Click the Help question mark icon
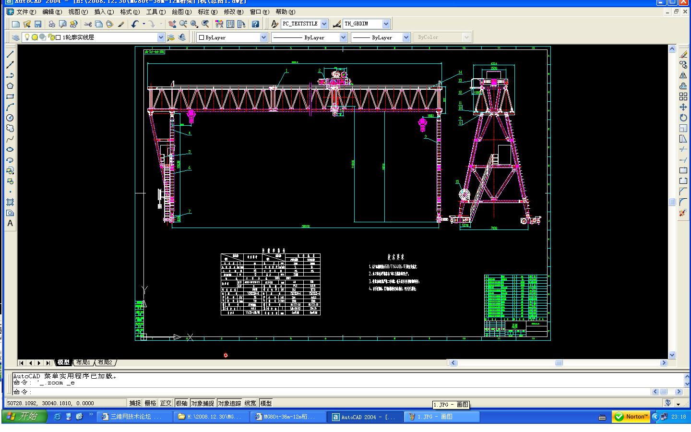Viewport: 691px width, 432px height. pos(255,24)
